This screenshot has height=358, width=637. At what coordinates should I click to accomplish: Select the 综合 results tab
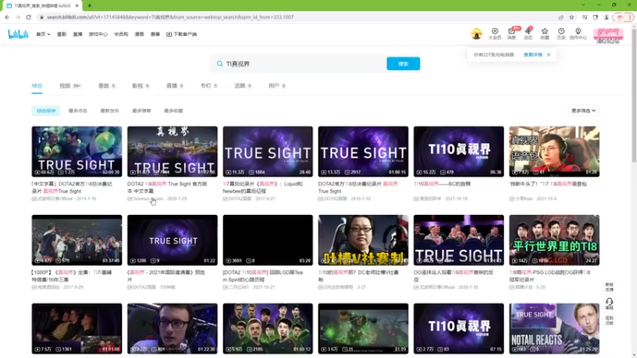(x=37, y=86)
